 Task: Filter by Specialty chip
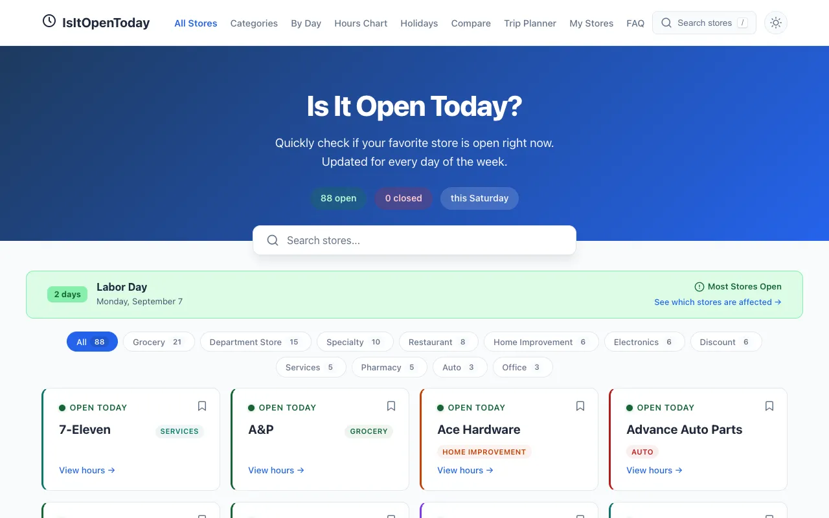coord(355,342)
